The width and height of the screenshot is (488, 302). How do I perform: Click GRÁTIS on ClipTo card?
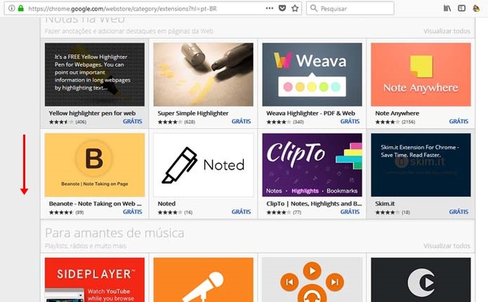(350, 211)
